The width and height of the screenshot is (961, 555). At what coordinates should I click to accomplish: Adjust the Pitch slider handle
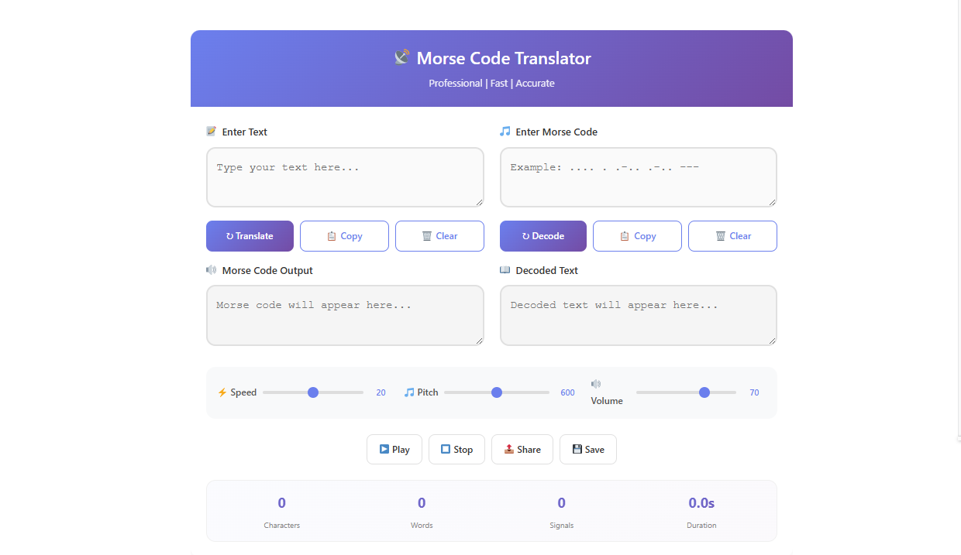point(497,392)
